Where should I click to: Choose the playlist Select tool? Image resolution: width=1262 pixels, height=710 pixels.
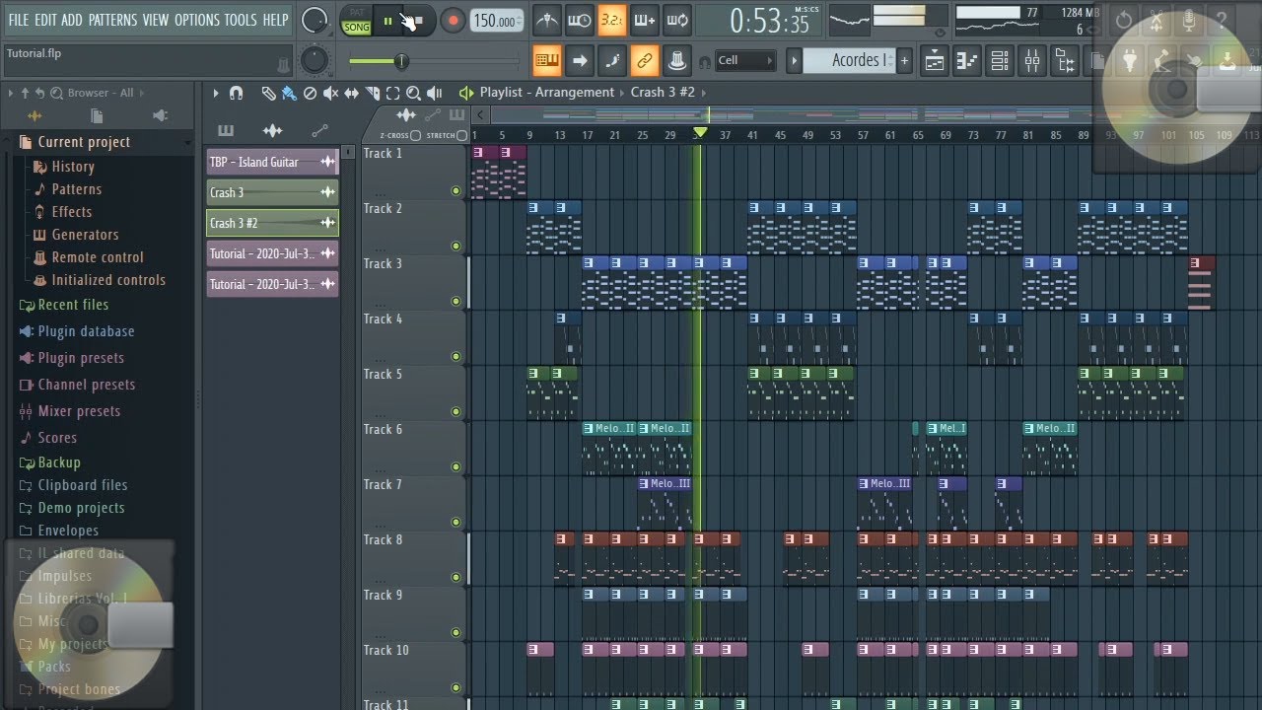click(x=393, y=93)
